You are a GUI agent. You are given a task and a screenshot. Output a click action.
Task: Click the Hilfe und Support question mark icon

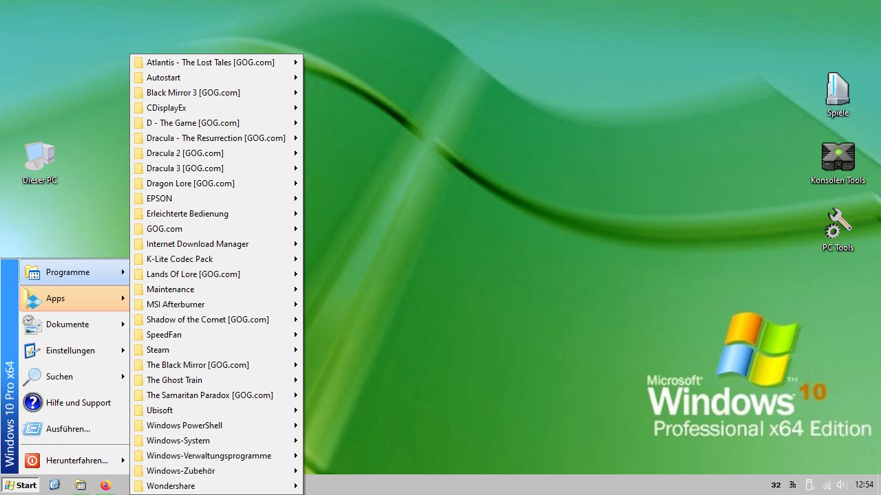pos(32,403)
